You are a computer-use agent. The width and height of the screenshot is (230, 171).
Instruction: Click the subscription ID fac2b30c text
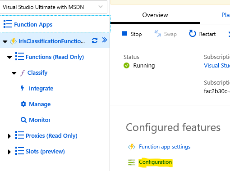coord(217,91)
